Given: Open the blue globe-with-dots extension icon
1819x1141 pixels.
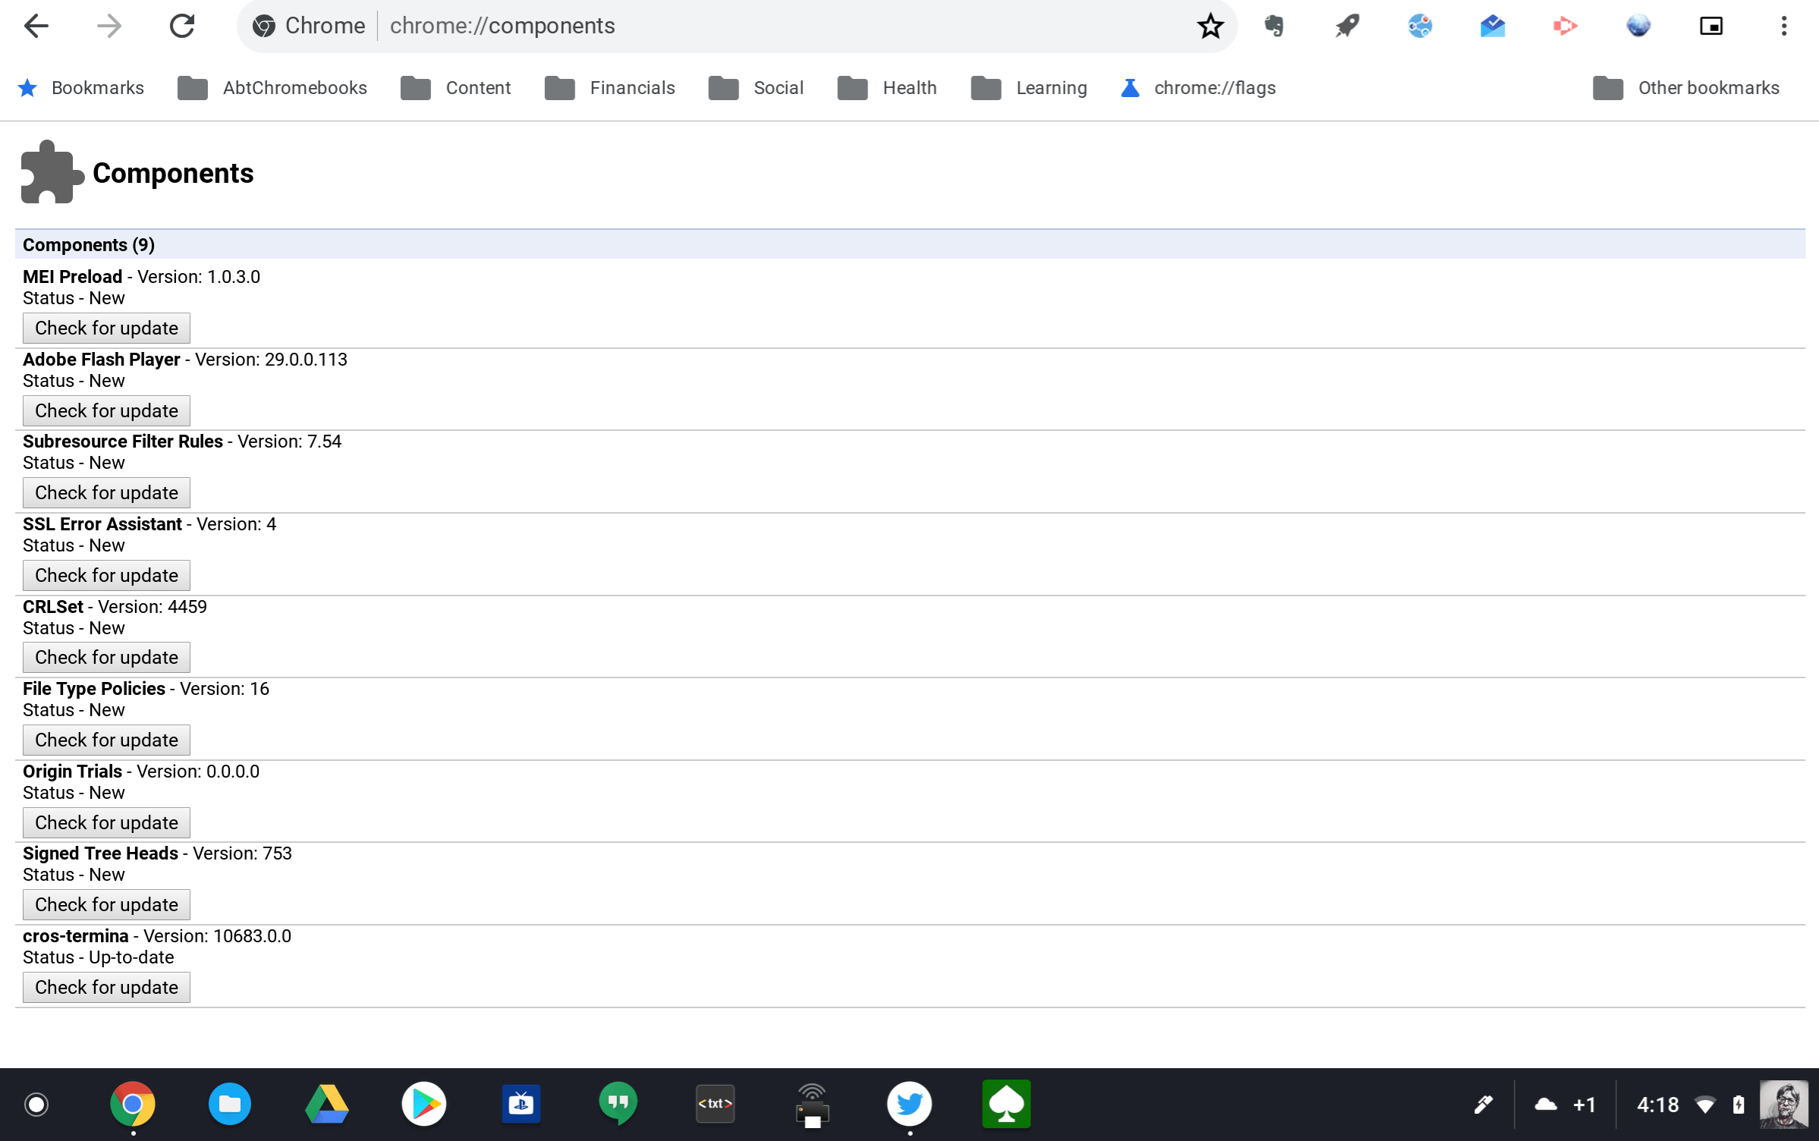Looking at the screenshot, I should coord(1420,26).
